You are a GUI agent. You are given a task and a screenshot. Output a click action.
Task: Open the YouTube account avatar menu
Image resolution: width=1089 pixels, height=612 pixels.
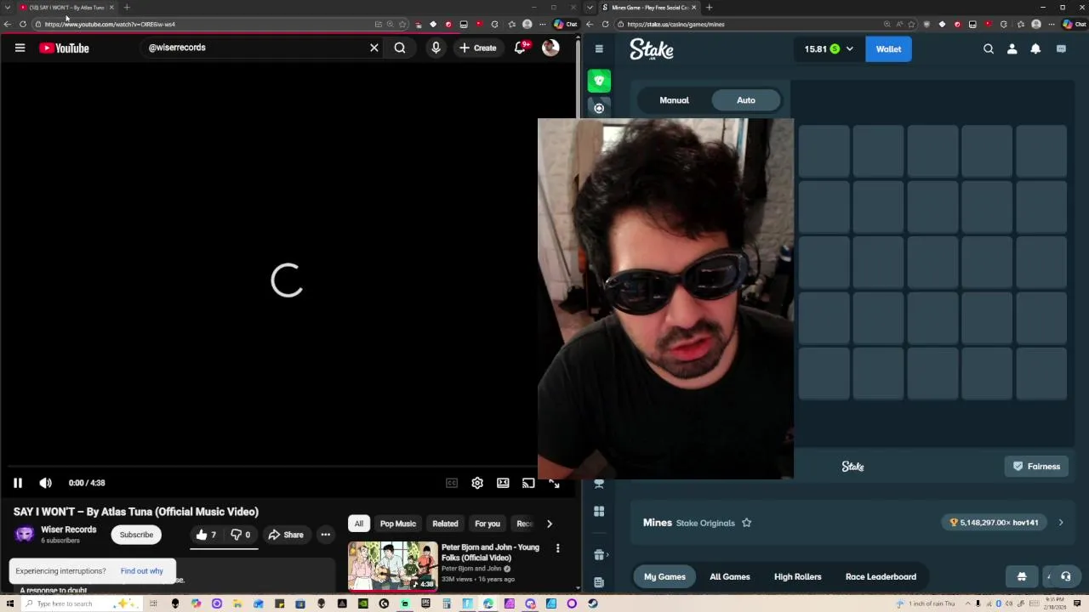(550, 48)
